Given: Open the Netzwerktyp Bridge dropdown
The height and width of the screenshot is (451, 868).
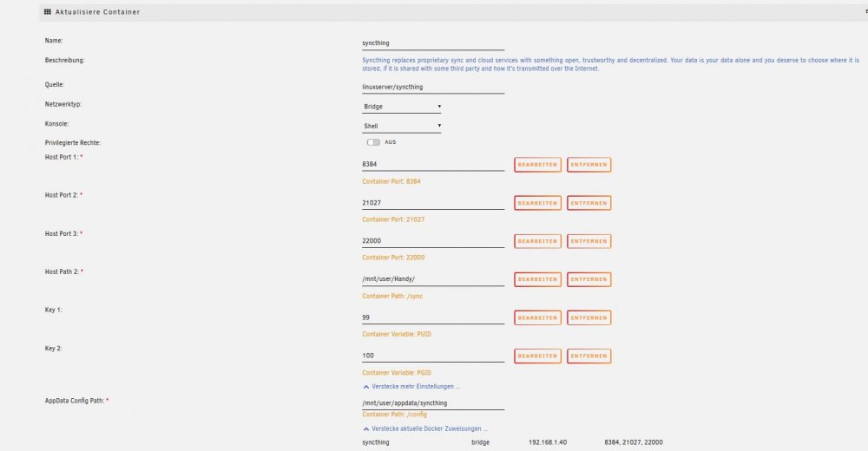Looking at the screenshot, I should tap(401, 107).
